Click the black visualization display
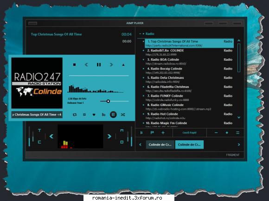 (80, 137)
